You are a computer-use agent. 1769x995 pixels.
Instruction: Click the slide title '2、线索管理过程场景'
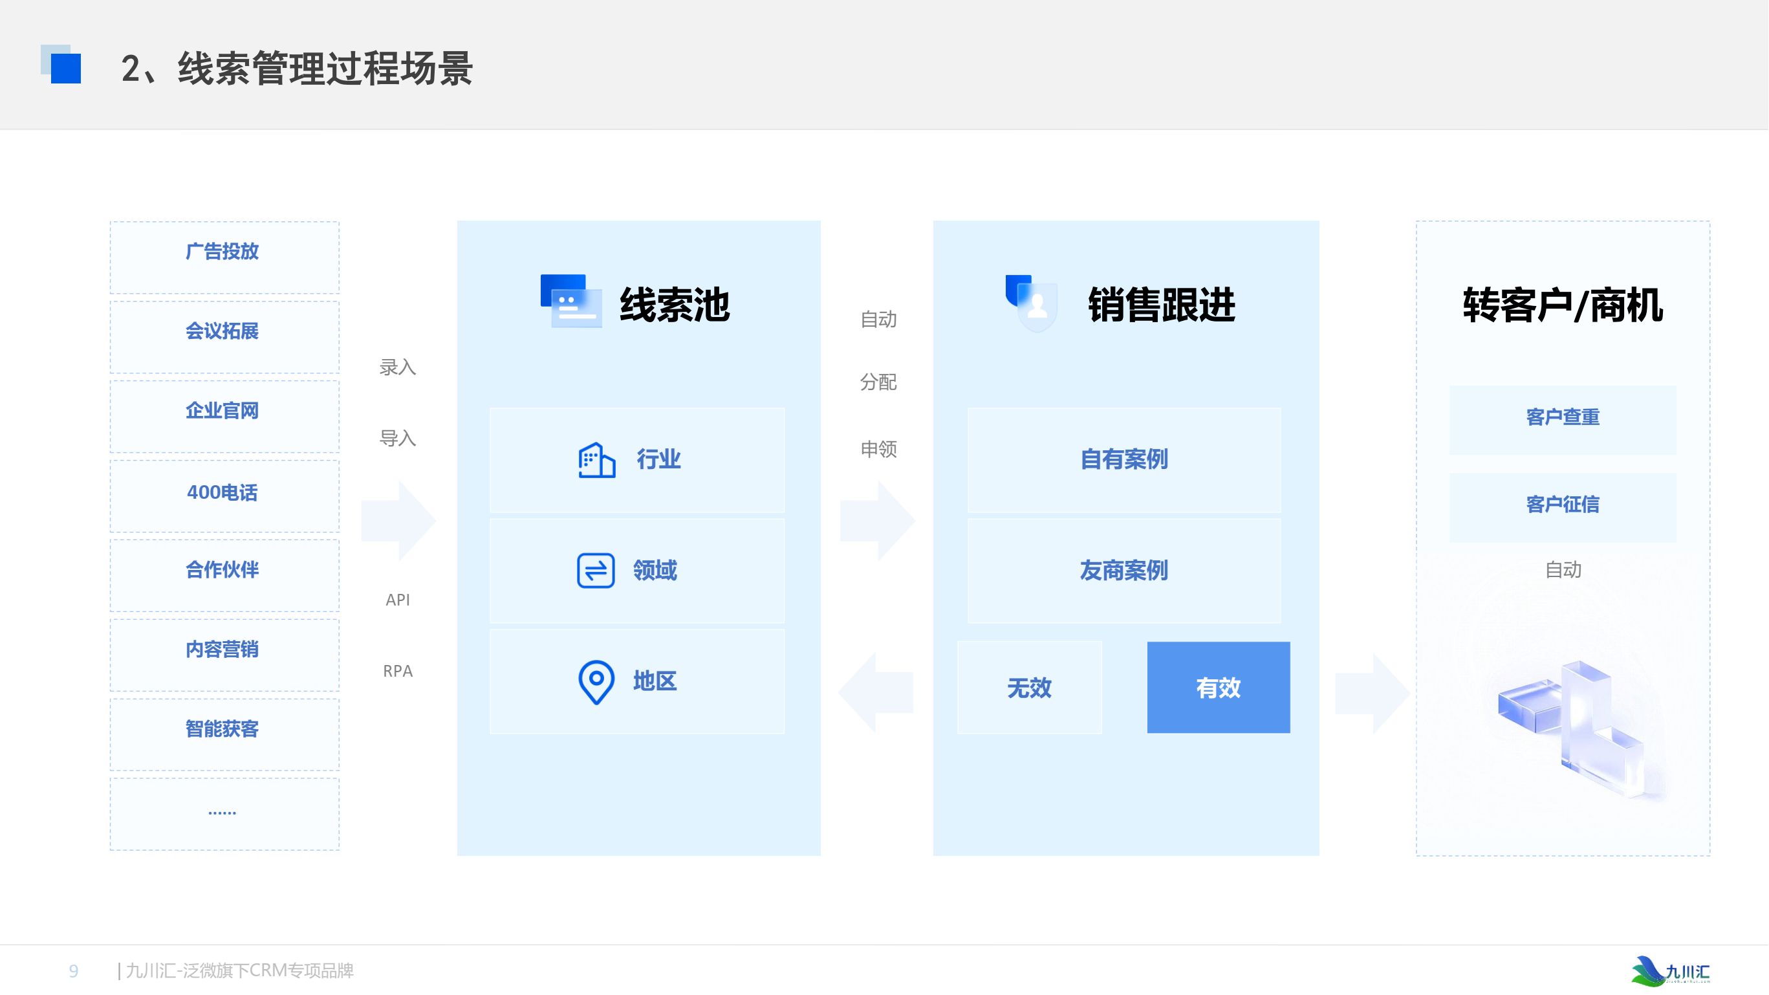click(298, 69)
